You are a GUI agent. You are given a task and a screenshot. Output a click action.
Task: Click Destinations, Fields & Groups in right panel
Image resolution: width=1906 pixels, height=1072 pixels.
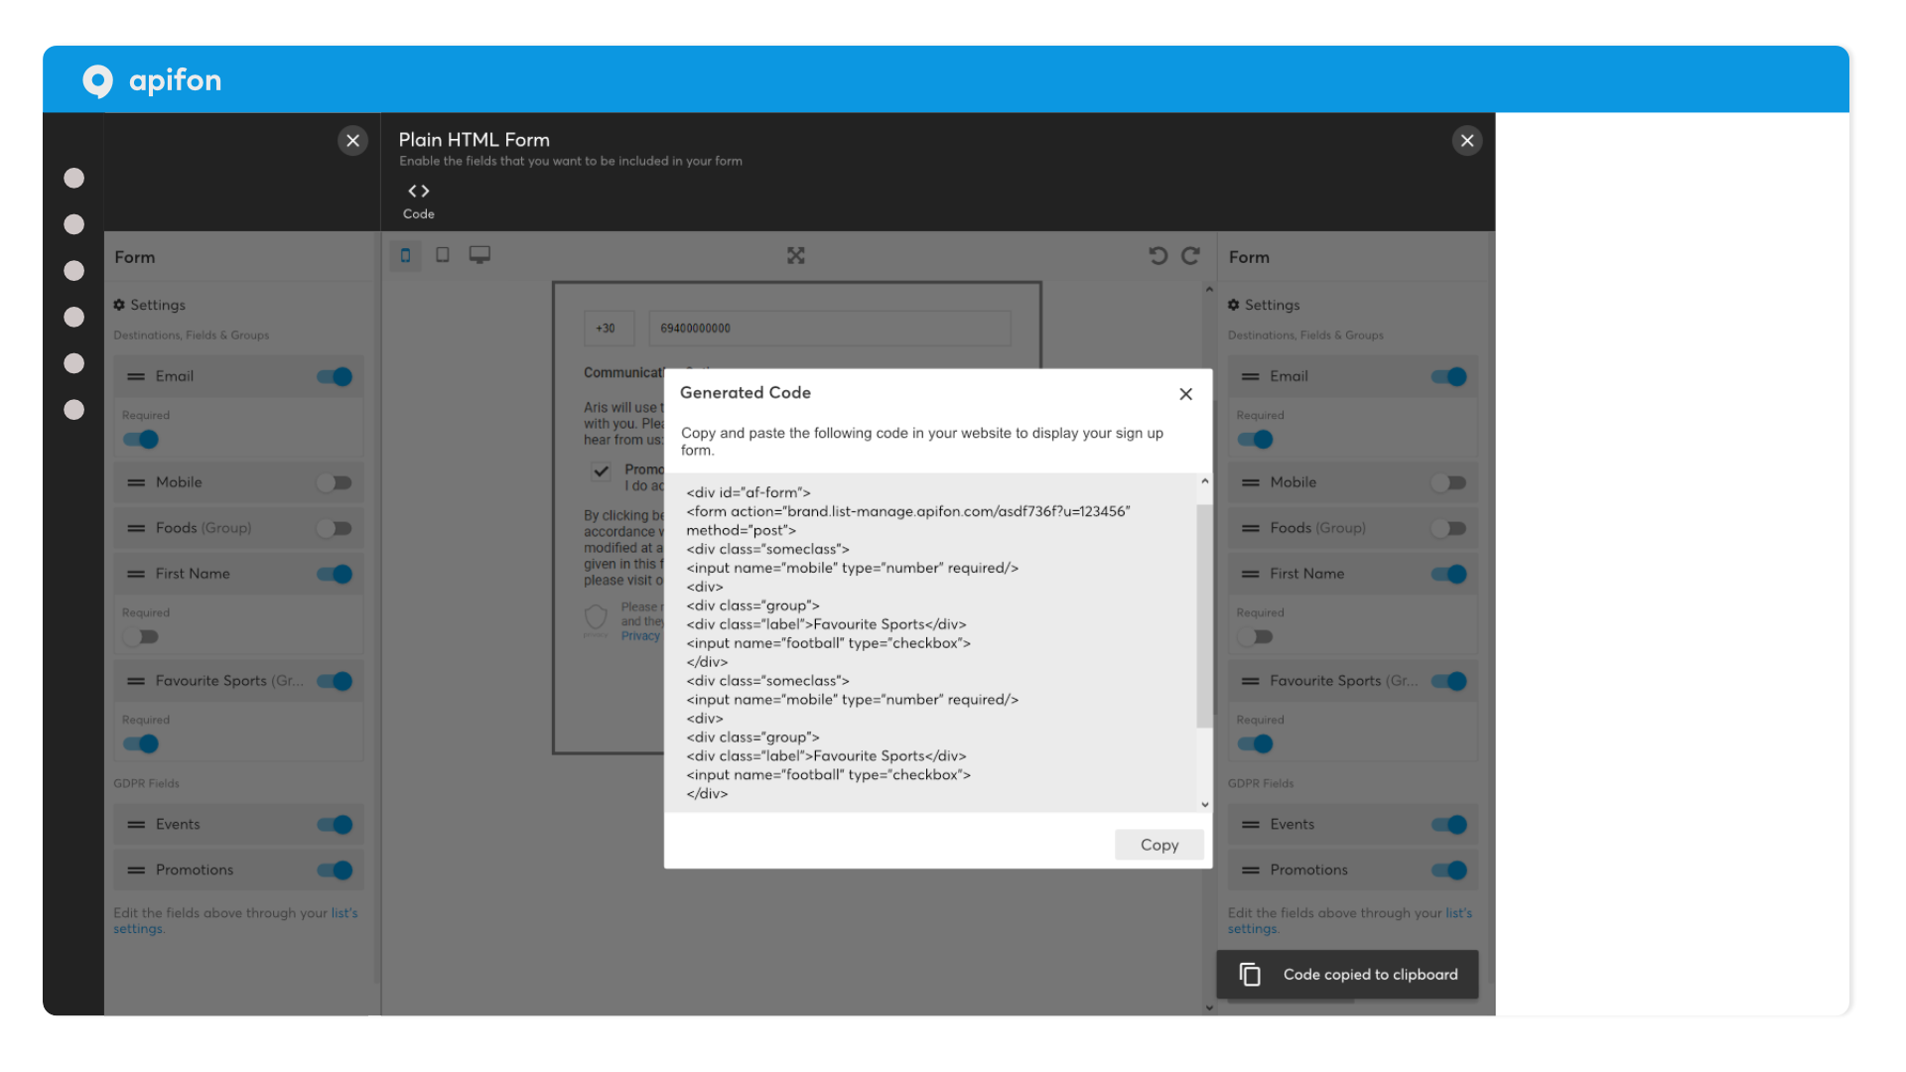(1305, 335)
